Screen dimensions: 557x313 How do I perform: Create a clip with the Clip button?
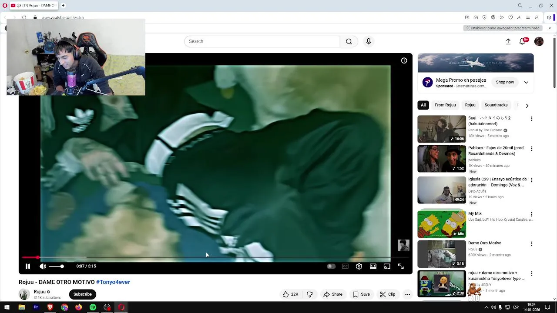point(387,294)
